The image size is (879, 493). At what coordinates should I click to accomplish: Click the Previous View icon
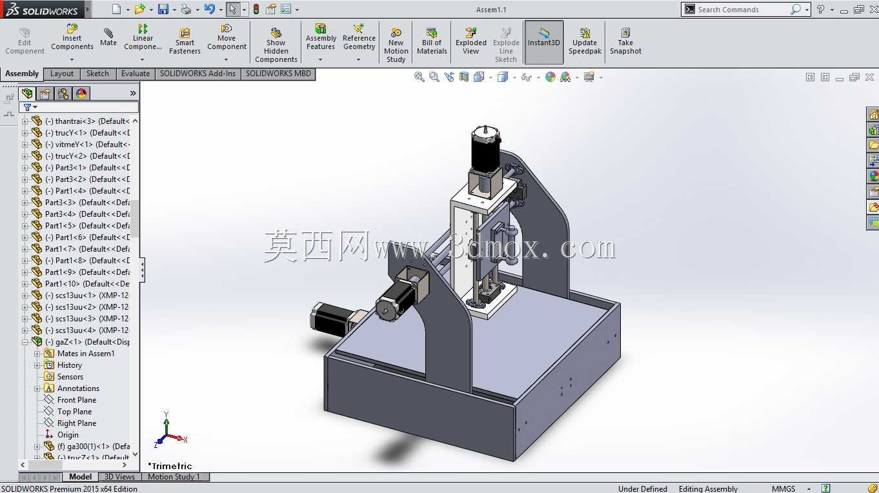(449, 77)
